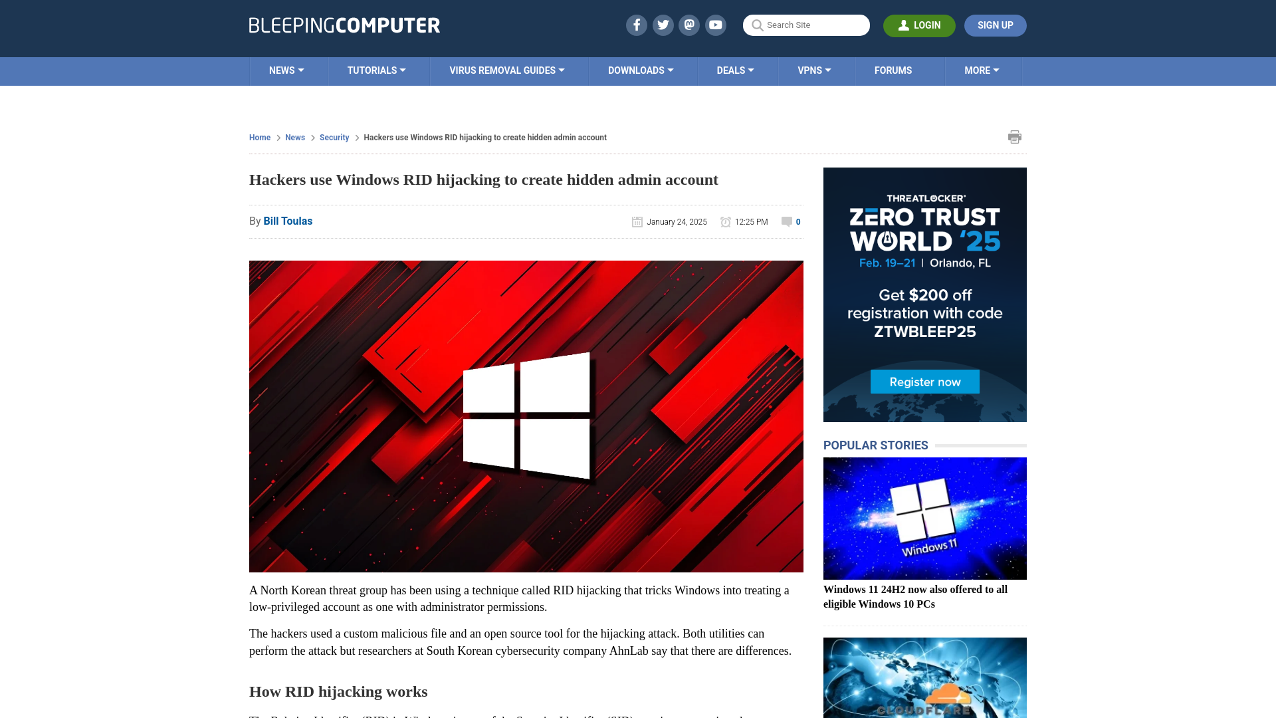1276x718 pixels.
Task: Click the SIGN UP button
Action: [995, 25]
